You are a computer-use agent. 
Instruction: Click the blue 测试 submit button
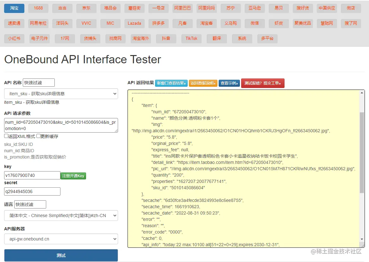click(x=61, y=255)
